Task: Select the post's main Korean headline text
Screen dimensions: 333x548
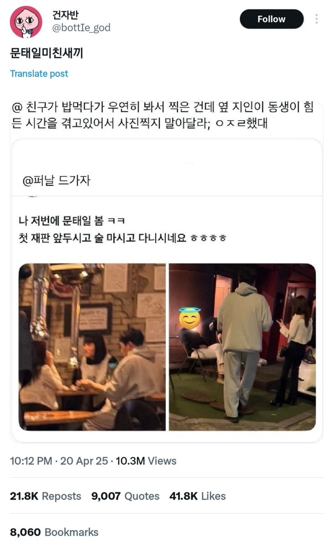Action: click(47, 53)
